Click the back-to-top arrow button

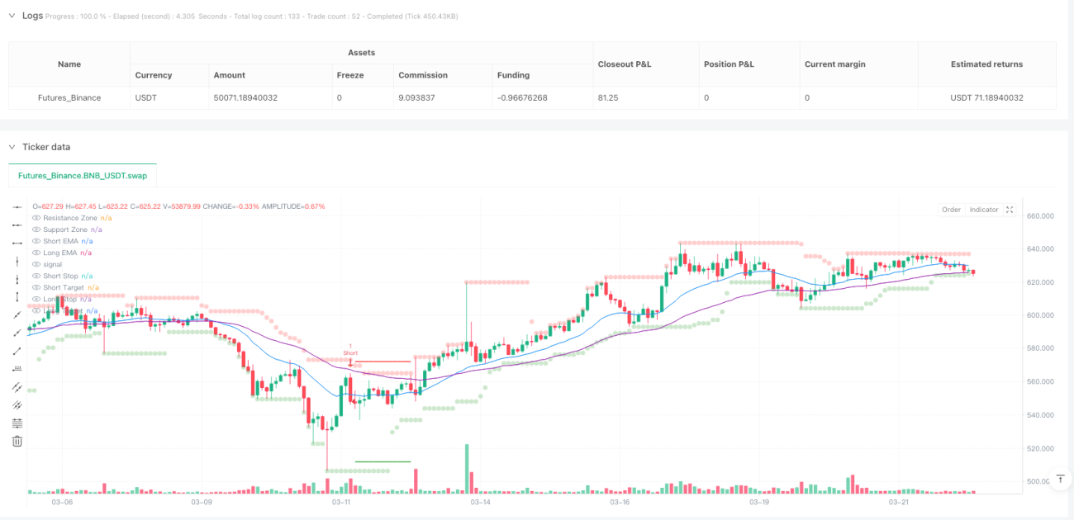point(1061,479)
